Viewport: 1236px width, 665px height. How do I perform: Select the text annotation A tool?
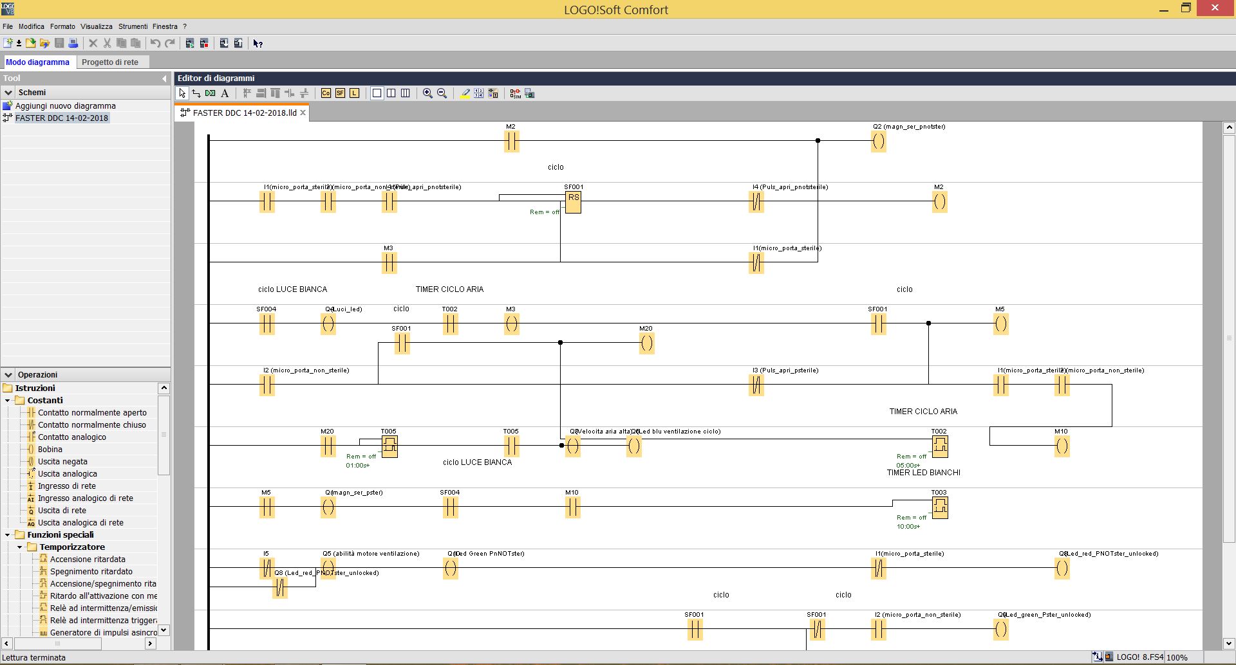[x=225, y=93]
